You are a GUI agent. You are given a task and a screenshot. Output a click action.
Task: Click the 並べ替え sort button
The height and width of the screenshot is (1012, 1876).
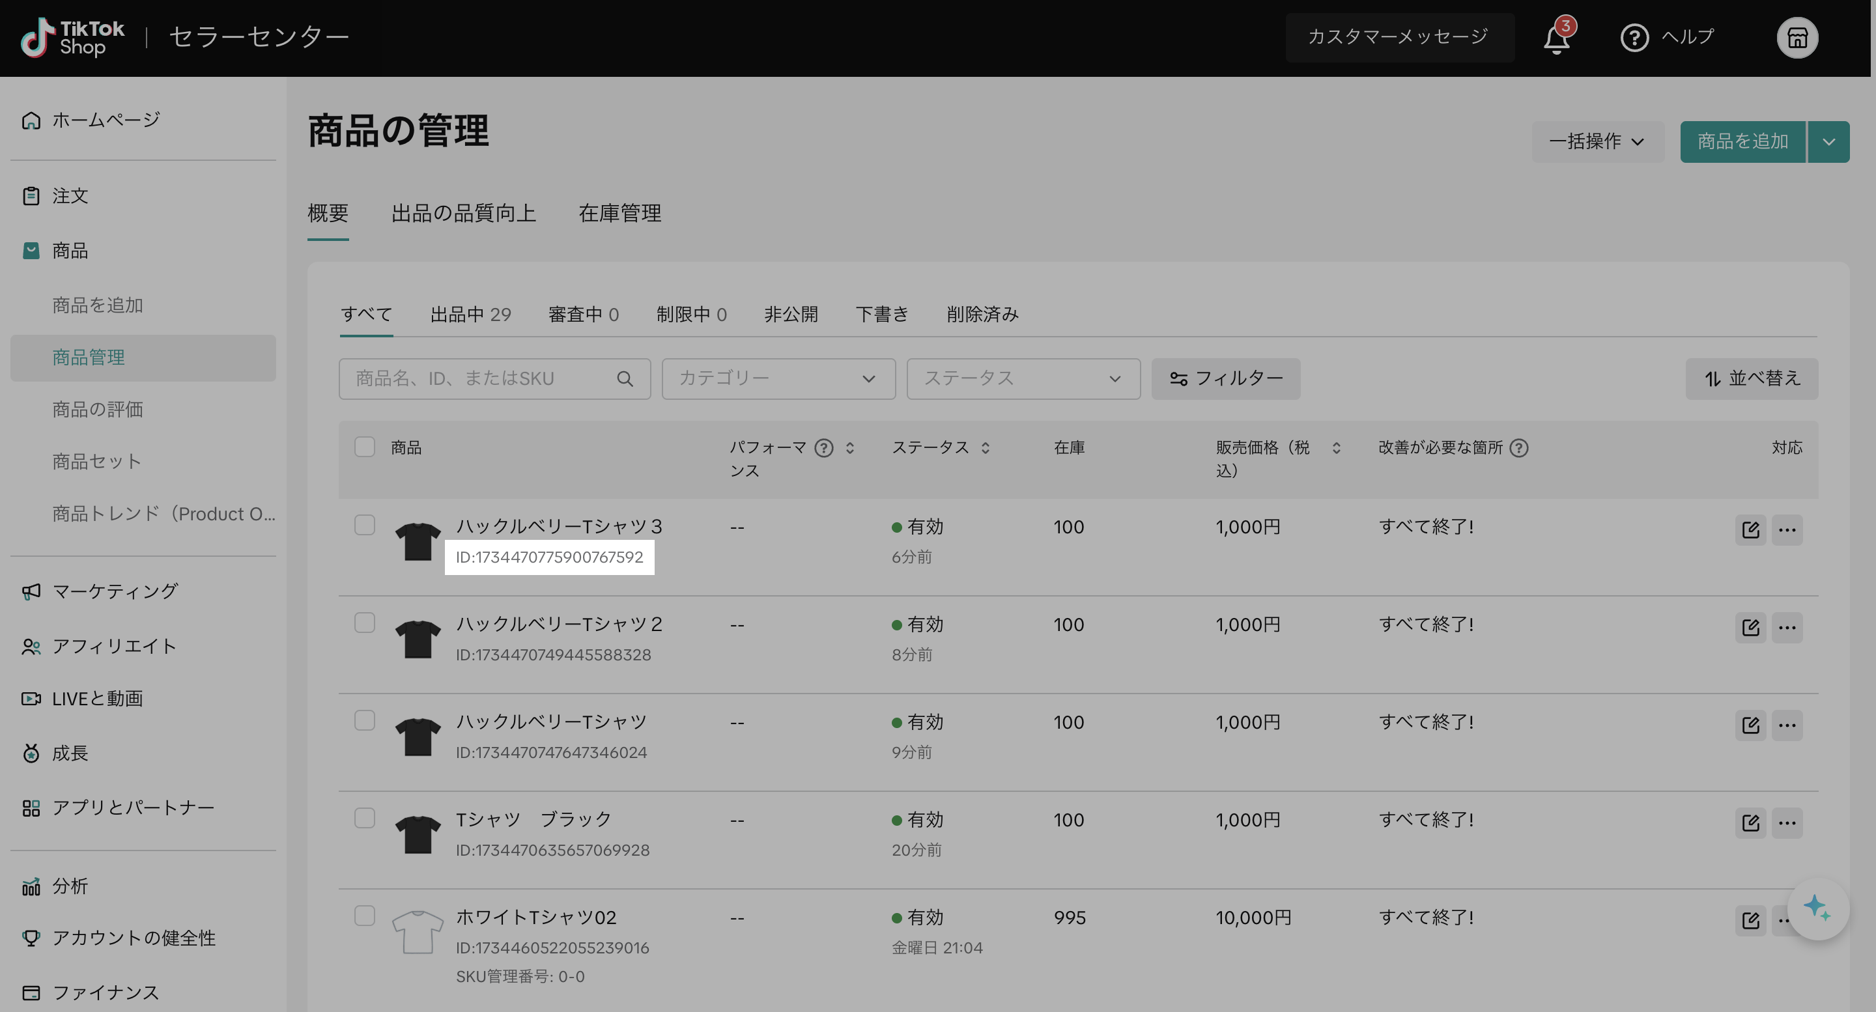coord(1752,378)
